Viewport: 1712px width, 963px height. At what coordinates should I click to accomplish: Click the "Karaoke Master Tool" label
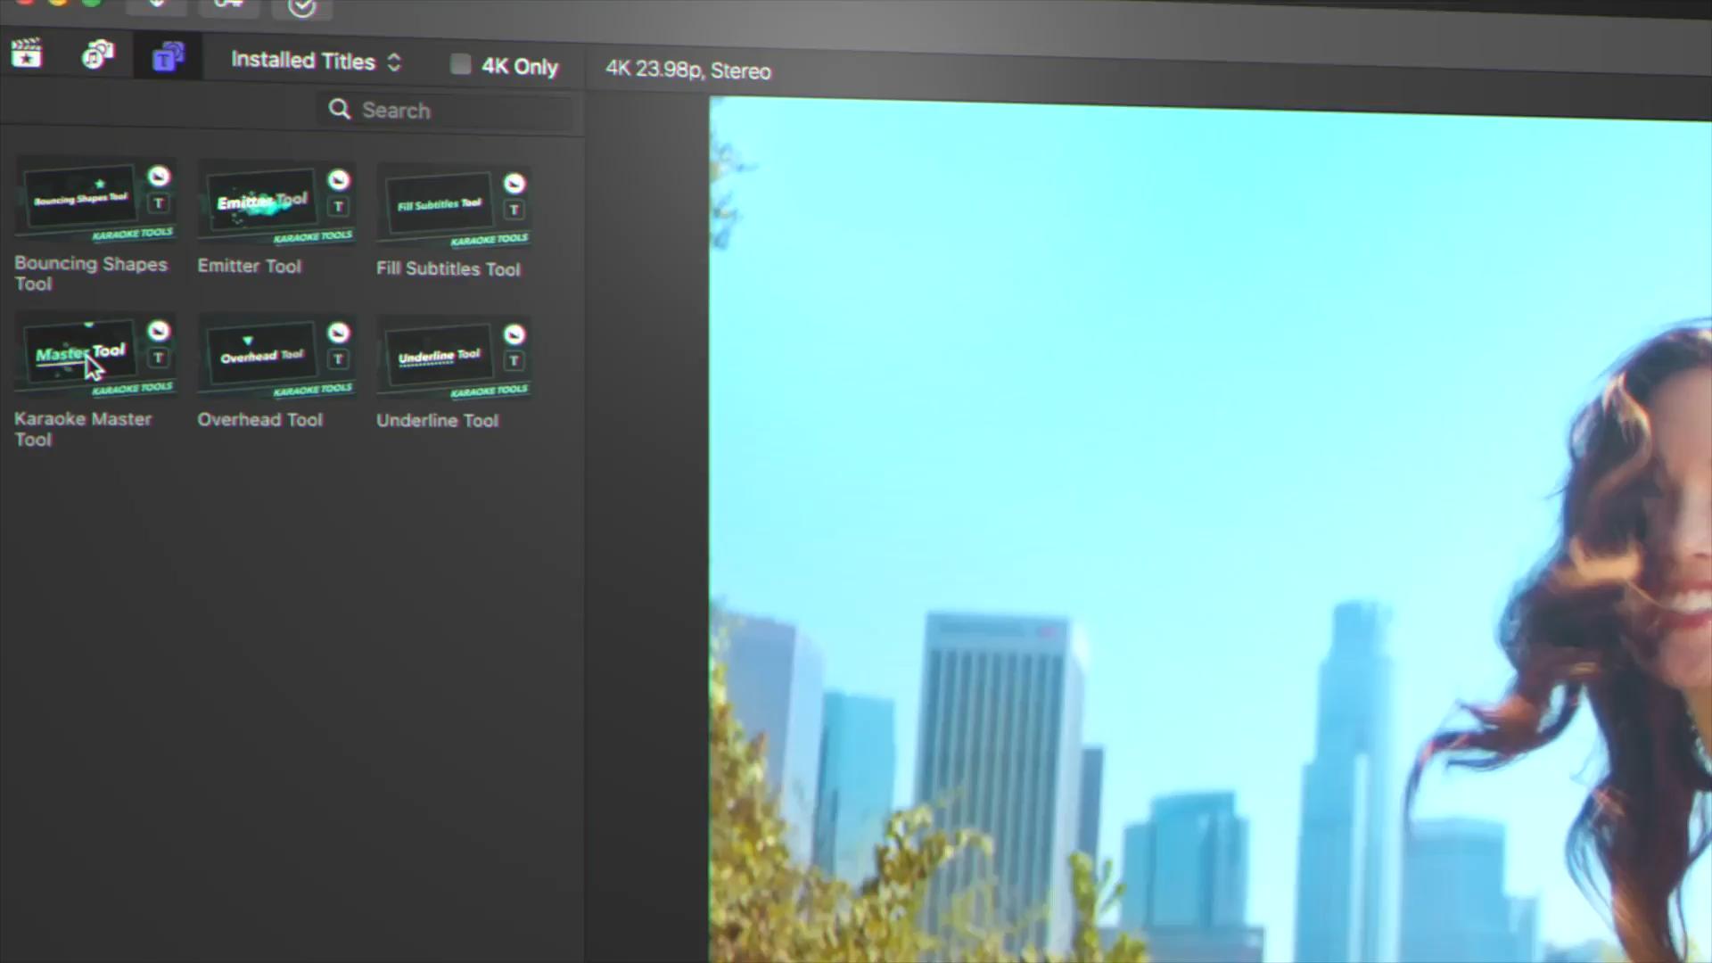83,429
